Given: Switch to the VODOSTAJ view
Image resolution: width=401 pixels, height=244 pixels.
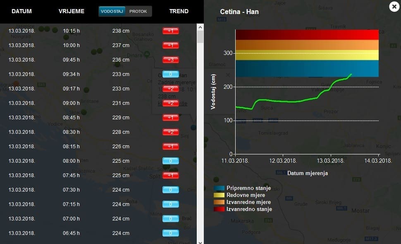Looking at the screenshot, I should [x=112, y=12].
